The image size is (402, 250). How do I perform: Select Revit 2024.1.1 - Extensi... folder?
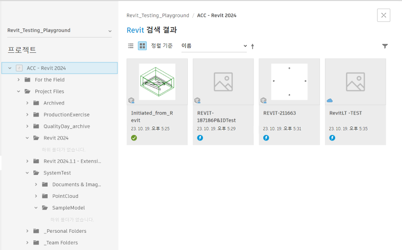point(72,161)
